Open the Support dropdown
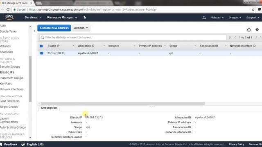 pyautogui.click(x=253, y=18)
